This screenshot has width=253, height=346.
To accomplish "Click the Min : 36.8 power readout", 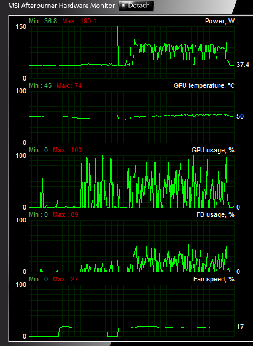I will point(43,21).
